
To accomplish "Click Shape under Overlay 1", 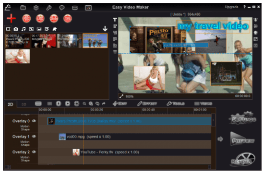I will pyautogui.click(x=25, y=145).
